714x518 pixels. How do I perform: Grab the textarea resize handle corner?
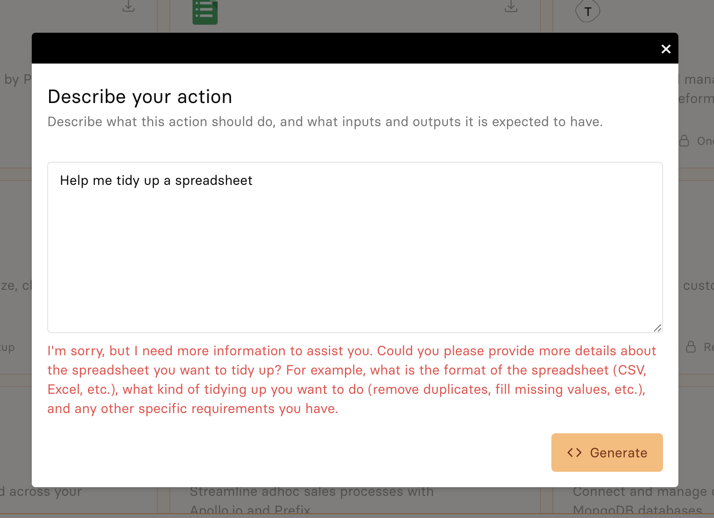click(x=657, y=328)
